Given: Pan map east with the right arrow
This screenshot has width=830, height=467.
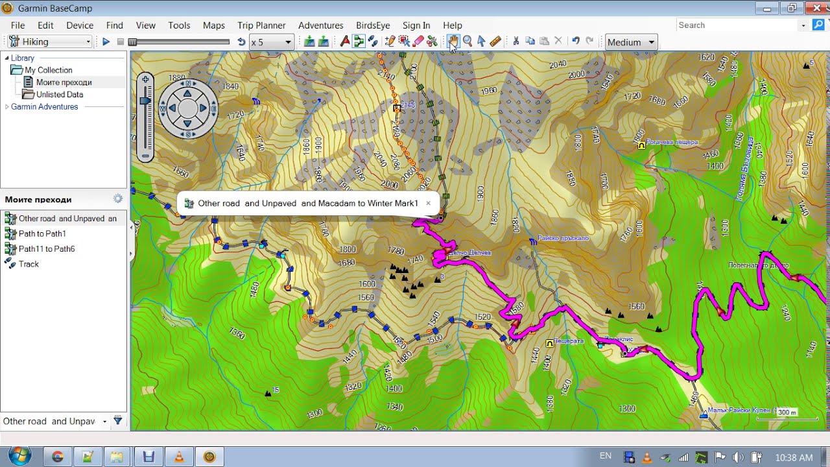Looking at the screenshot, I should click(203, 108).
